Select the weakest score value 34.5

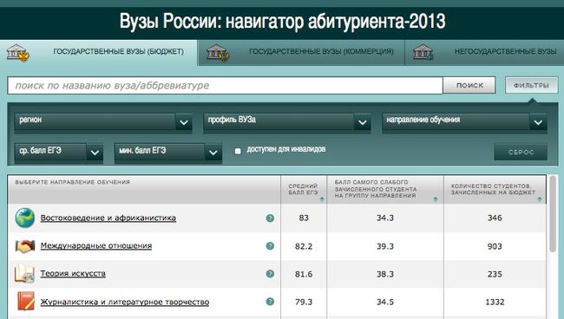point(385,303)
